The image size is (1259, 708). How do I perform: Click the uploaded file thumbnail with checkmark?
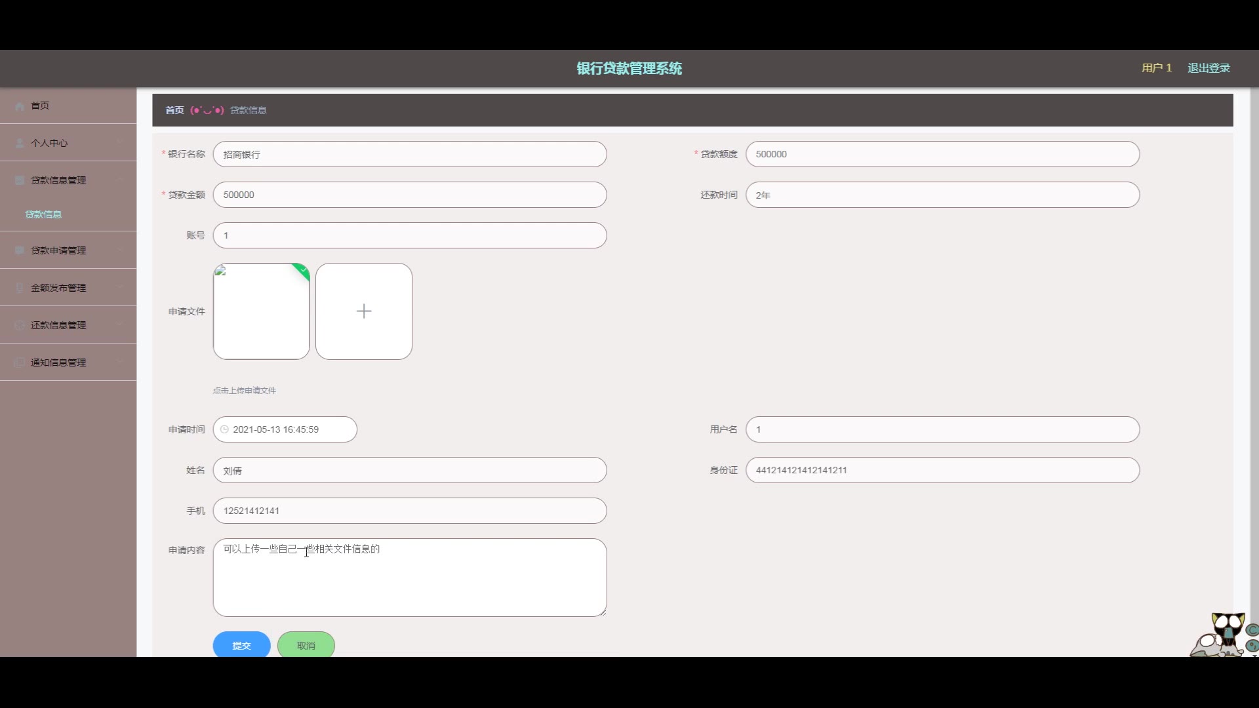click(261, 311)
